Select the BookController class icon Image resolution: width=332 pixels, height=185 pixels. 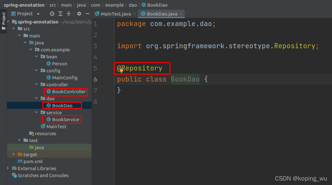pos(49,91)
